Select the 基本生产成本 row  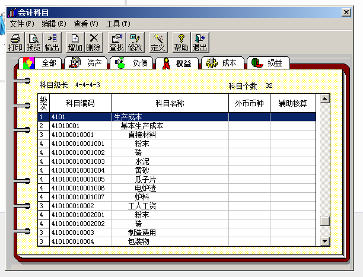[x=177, y=126]
